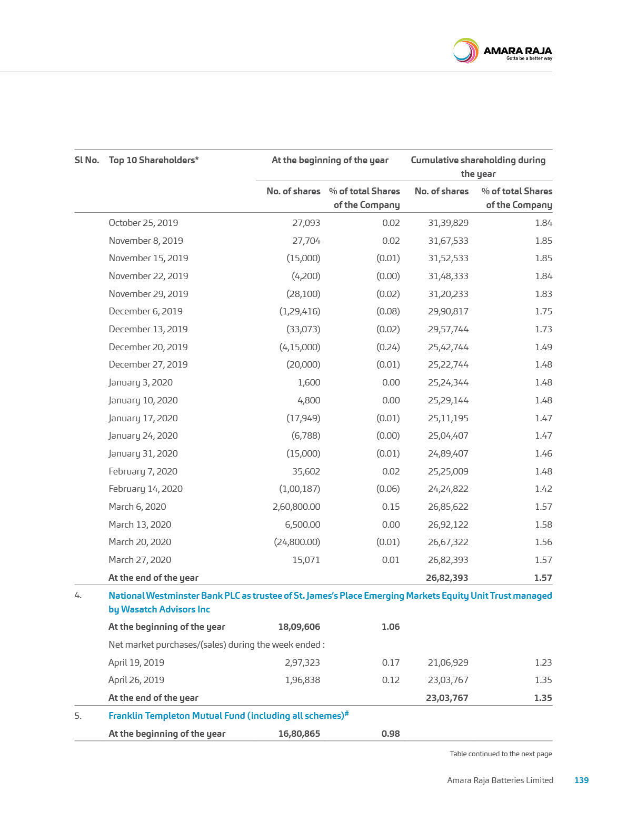Screen dimensions: 627x821
Task: Click the 'Net market purchases/(sales)' line
Action: point(216,645)
